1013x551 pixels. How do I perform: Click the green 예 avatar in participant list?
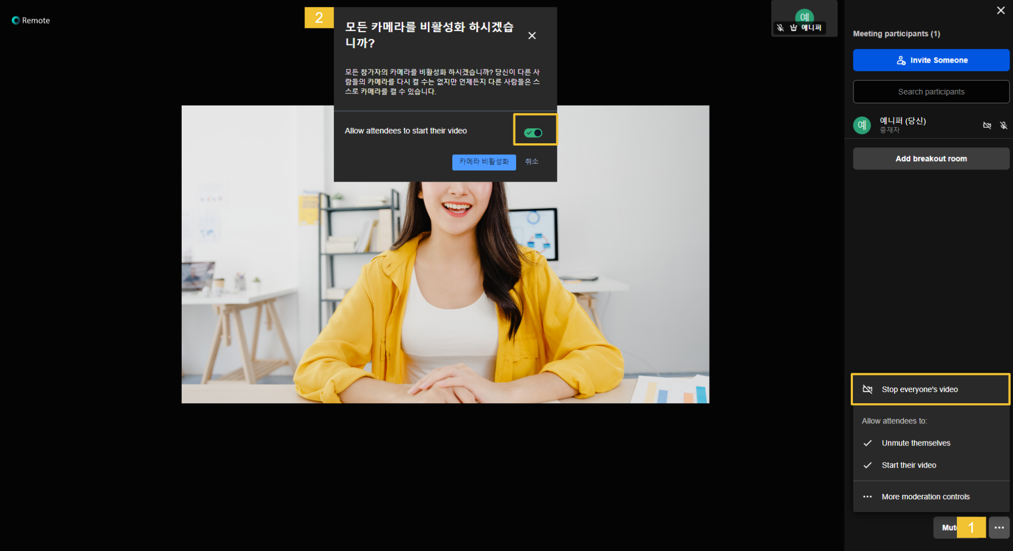[862, 125]
